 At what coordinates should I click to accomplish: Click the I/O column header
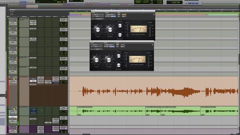(63, 16)
